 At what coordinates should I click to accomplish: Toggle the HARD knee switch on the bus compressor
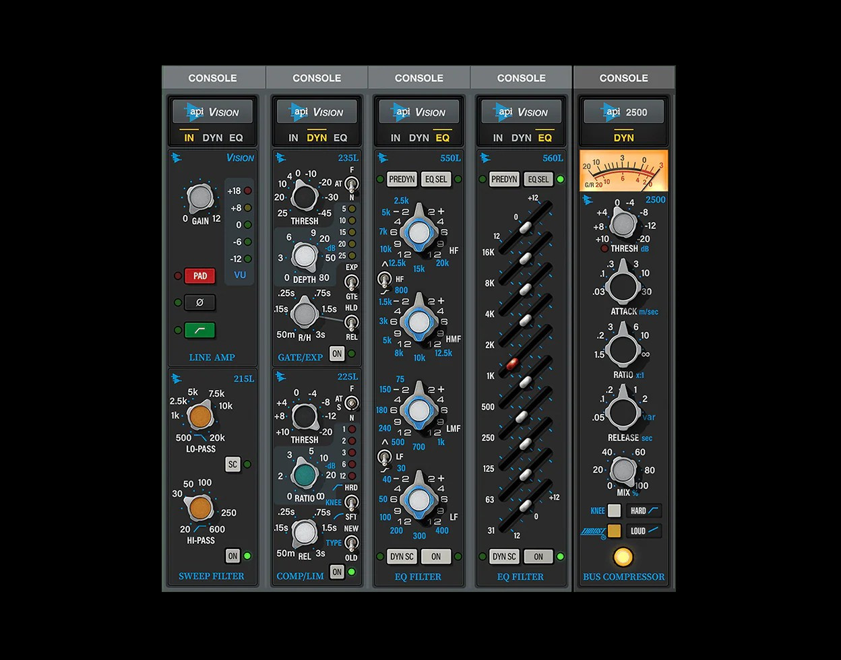(645, 510)
